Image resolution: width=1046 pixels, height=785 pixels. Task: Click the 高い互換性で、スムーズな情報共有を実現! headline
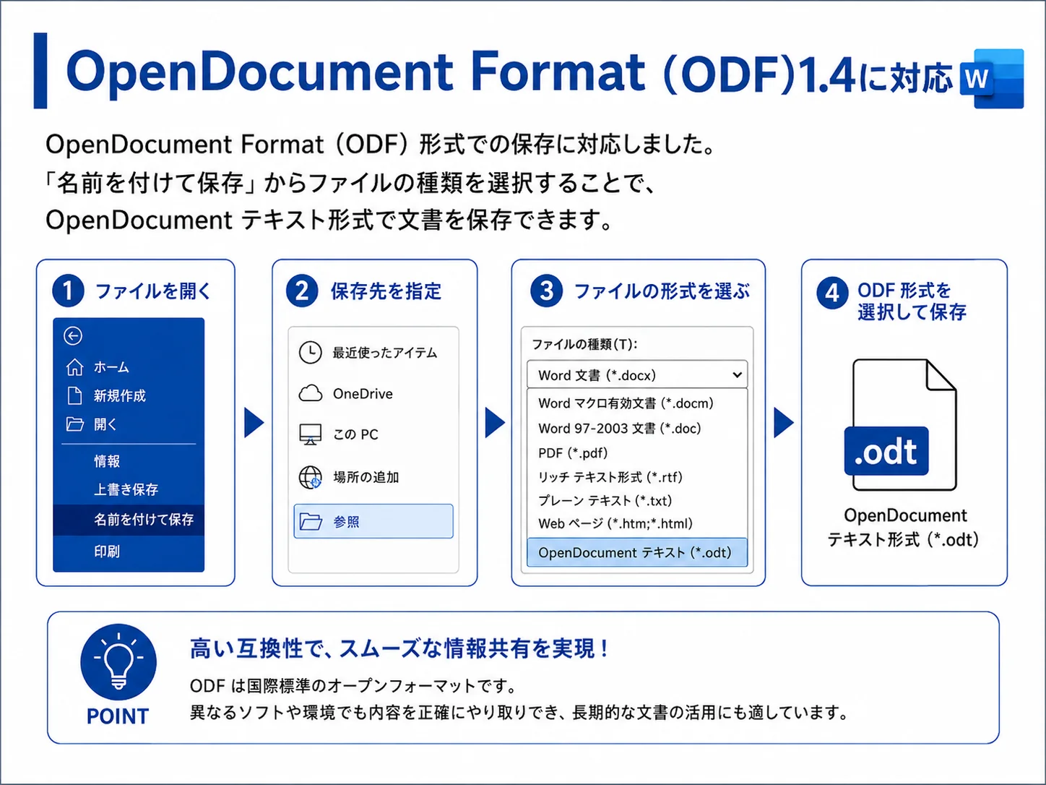[399, 648]
